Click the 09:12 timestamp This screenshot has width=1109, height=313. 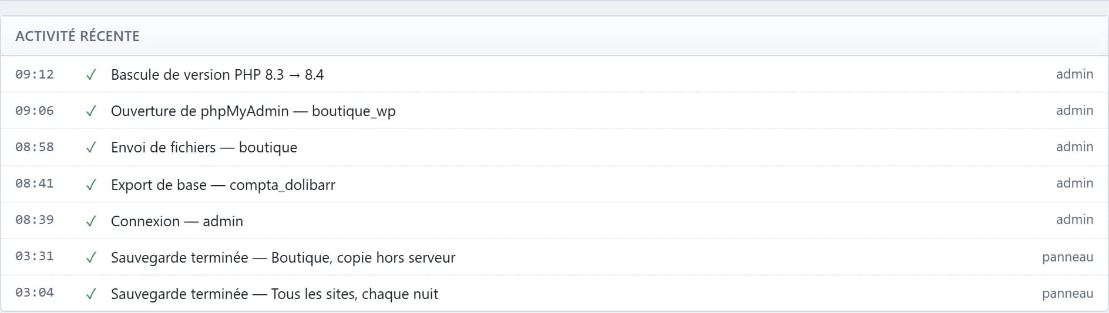35,74
